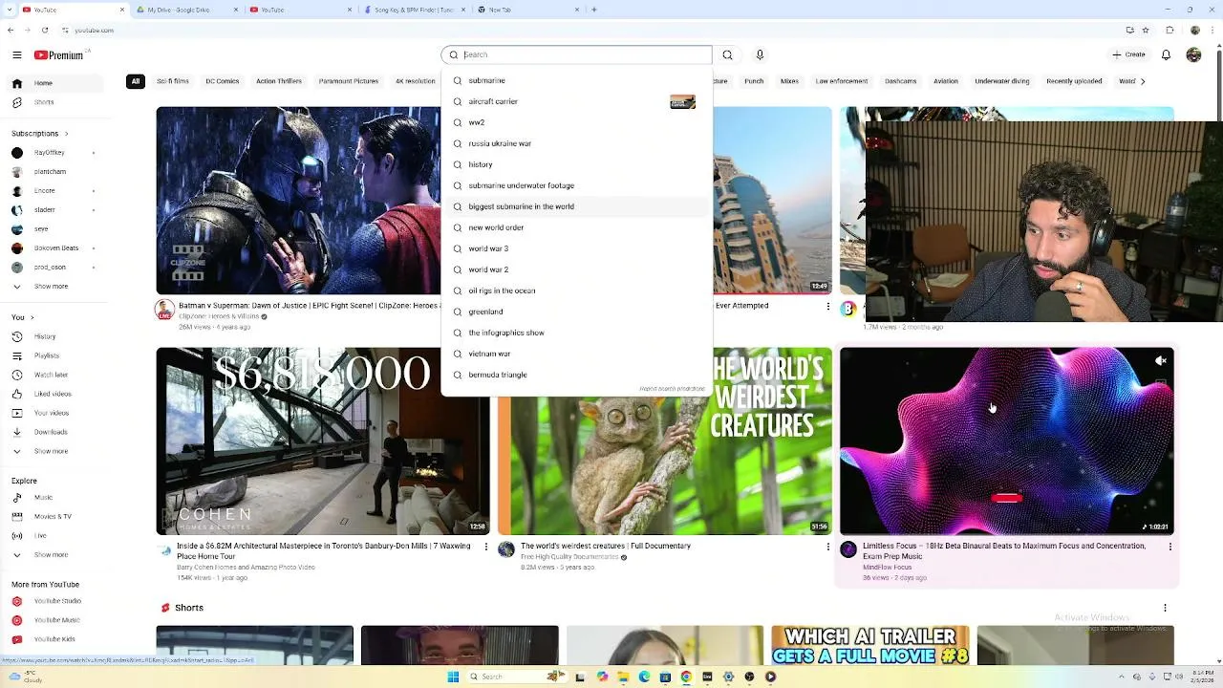Open the $6.82M Toronto home thumbnail
Screen dimensions: 1223x688
(323, 441)
